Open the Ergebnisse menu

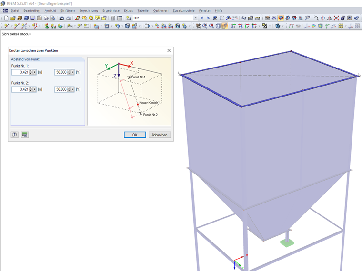coord(111,10)
